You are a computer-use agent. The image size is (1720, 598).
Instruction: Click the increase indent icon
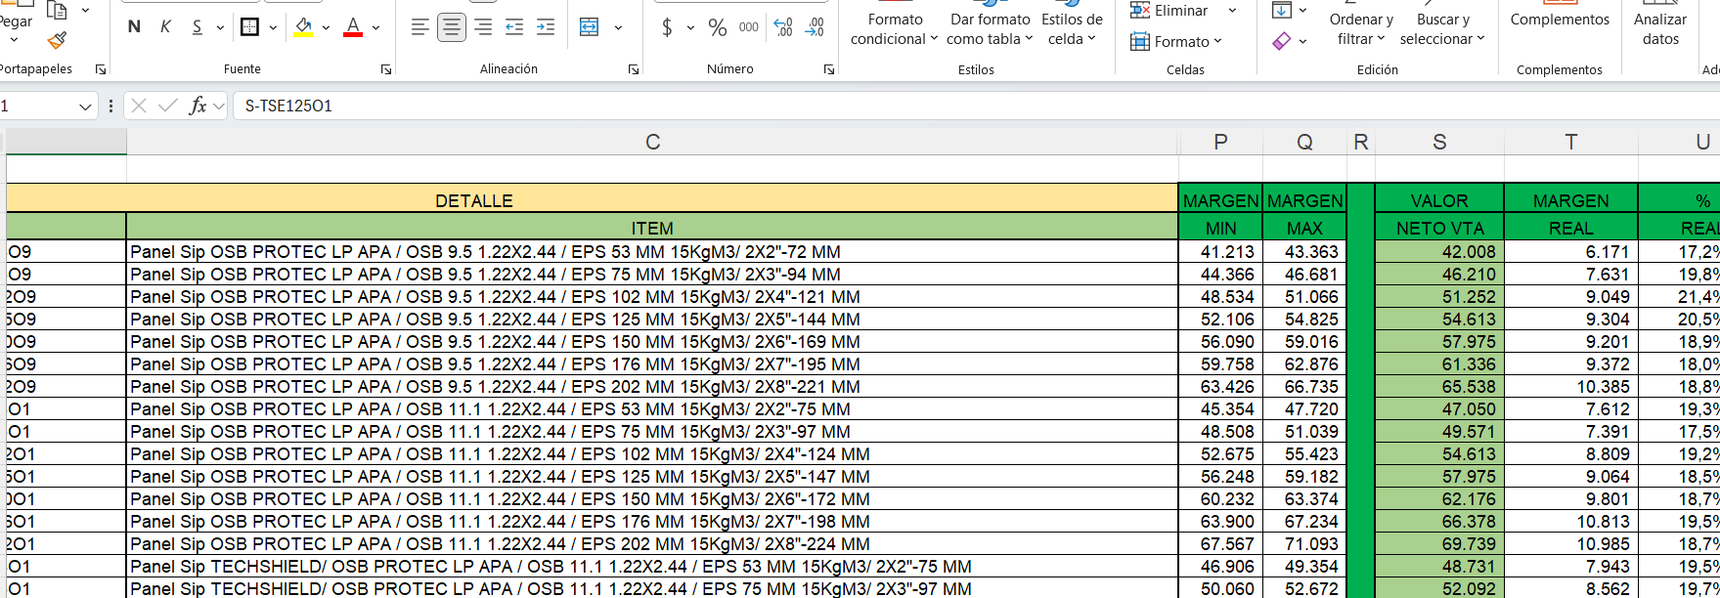[546, 27]
